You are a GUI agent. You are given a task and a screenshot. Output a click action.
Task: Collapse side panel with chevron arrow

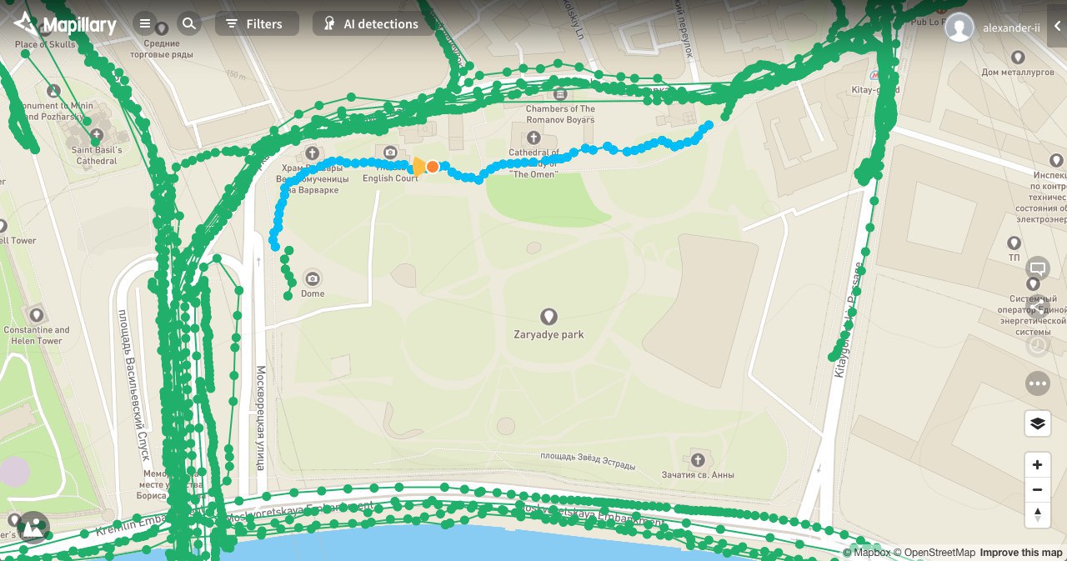(x=1058, y=26)
